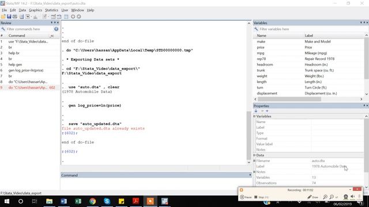Click the wrench icon beside Filter commands
This screenshot has height=207, width=369.
coord(3,29)
